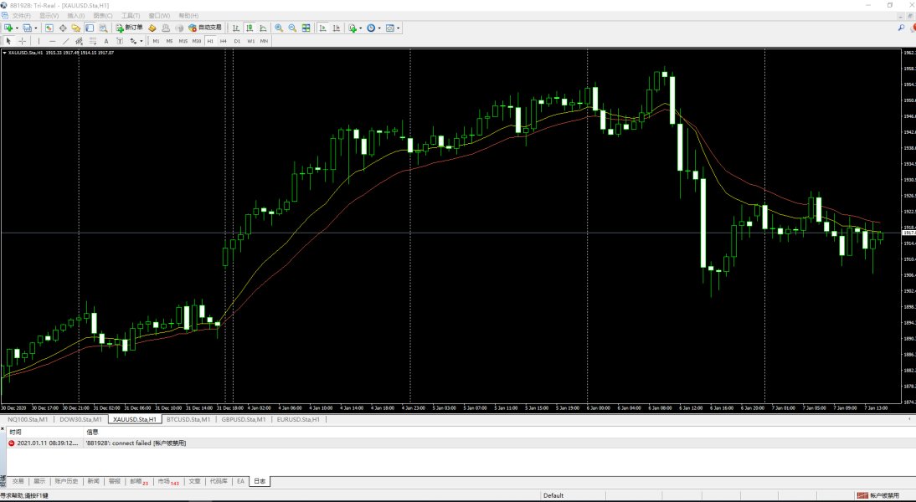The width and height of the screenshot is (916, 502).
Task: Set the timeframe to M15
Action: click(183, 41)
